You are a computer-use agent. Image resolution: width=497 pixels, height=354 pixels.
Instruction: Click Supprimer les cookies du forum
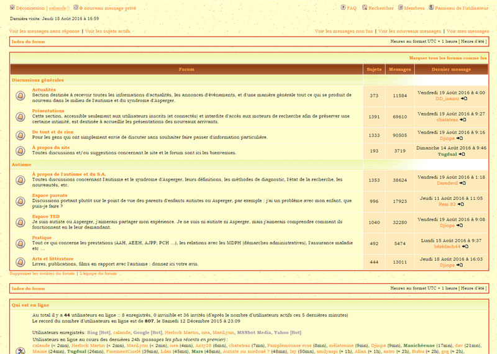click(42, 273)
